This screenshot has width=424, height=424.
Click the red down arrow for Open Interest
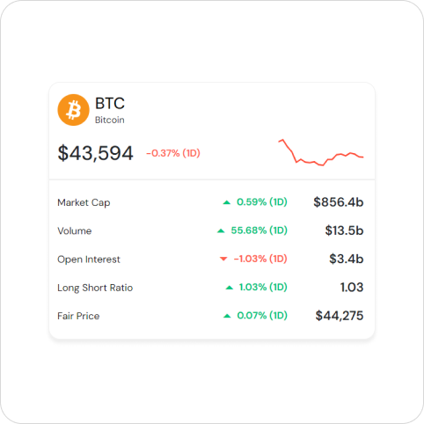(223, 259)
